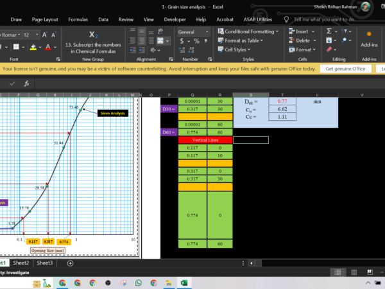The image size is (385, 289).
Task: Open Find & Select magnifier icon
Action: coord(344,40)
